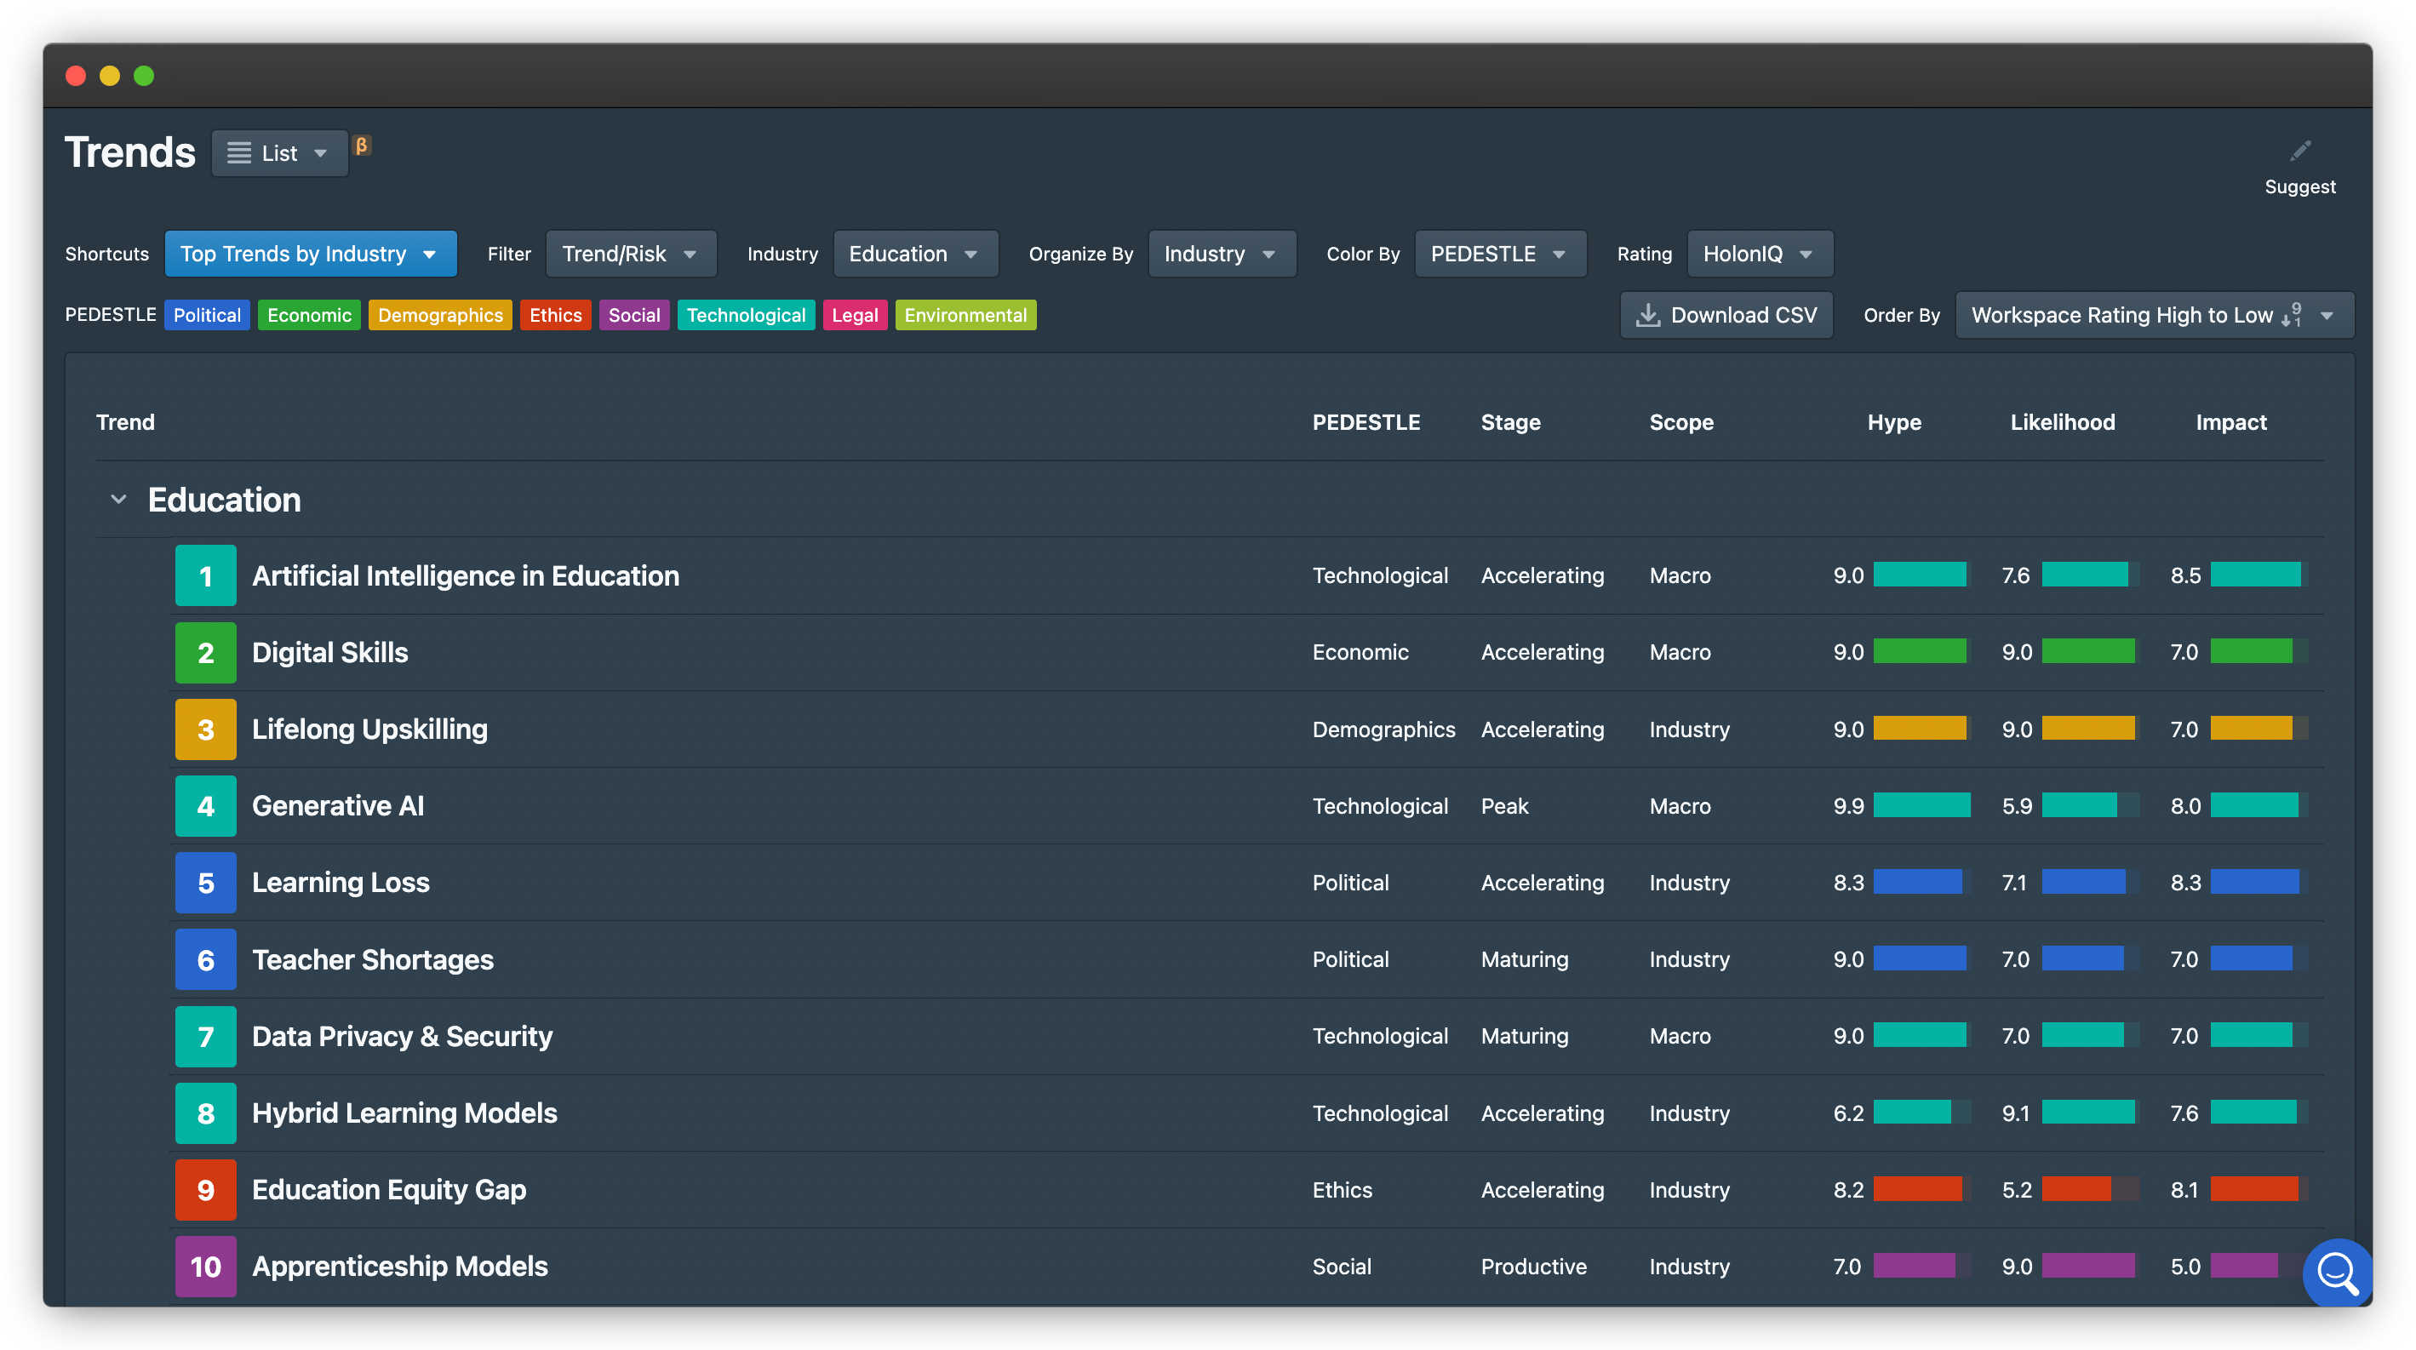Click the Download CSV icon button
Image resolution: width=2416 pixels, height=1350 pixels.
(1726, 315)
